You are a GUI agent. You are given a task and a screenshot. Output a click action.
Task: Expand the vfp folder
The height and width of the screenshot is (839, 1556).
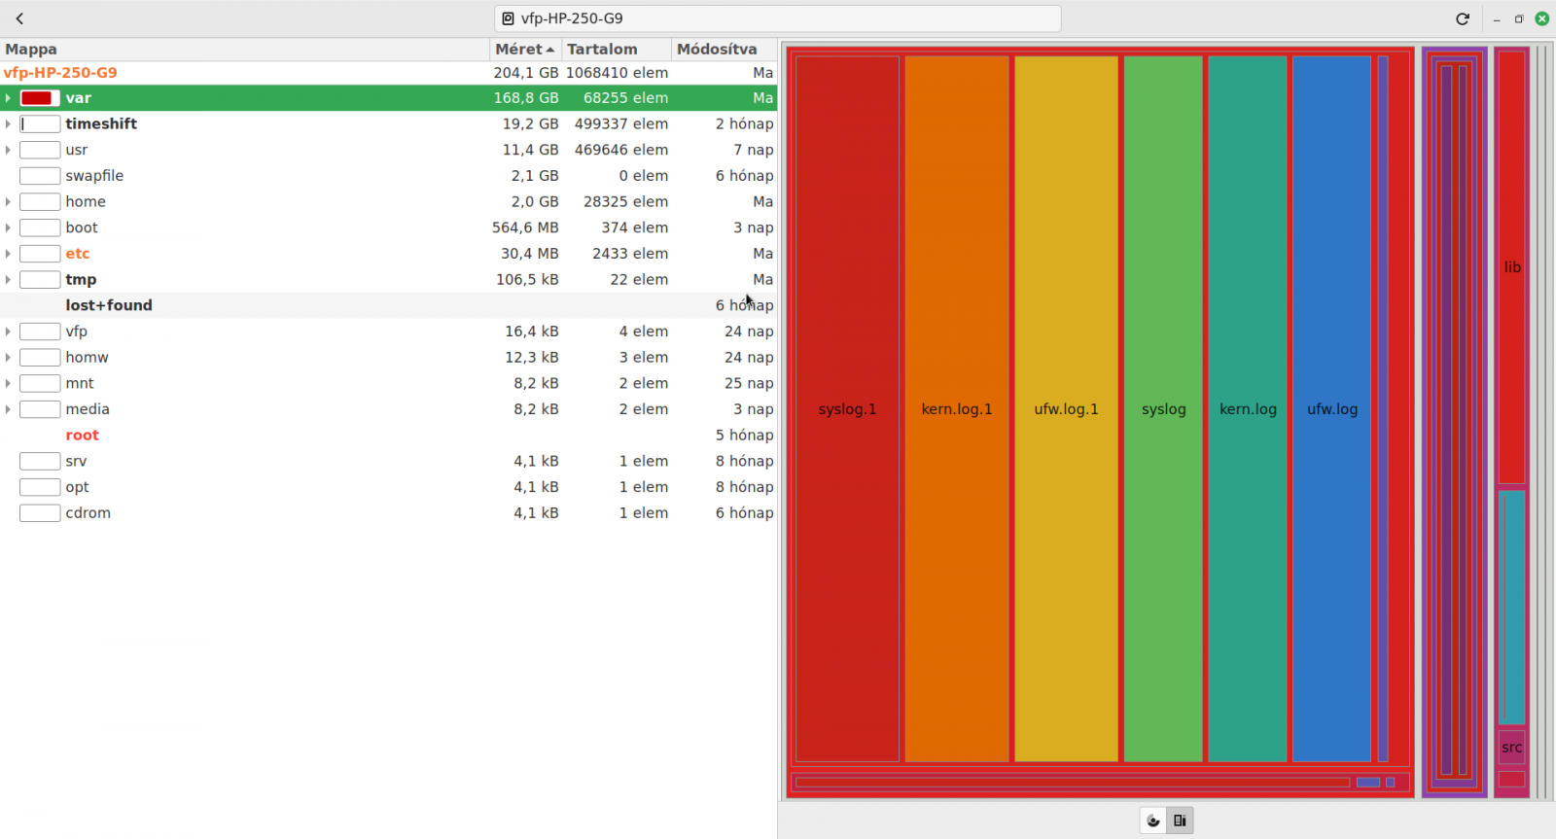click(8, 332)
